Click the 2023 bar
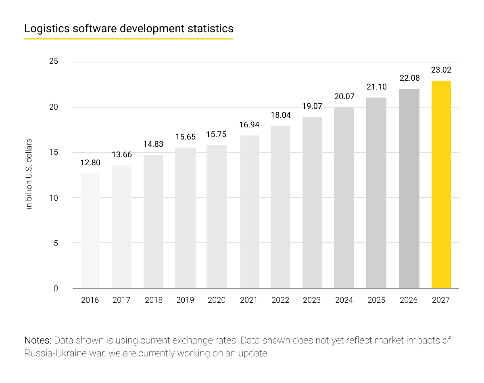484x383 pixels. 312,203
